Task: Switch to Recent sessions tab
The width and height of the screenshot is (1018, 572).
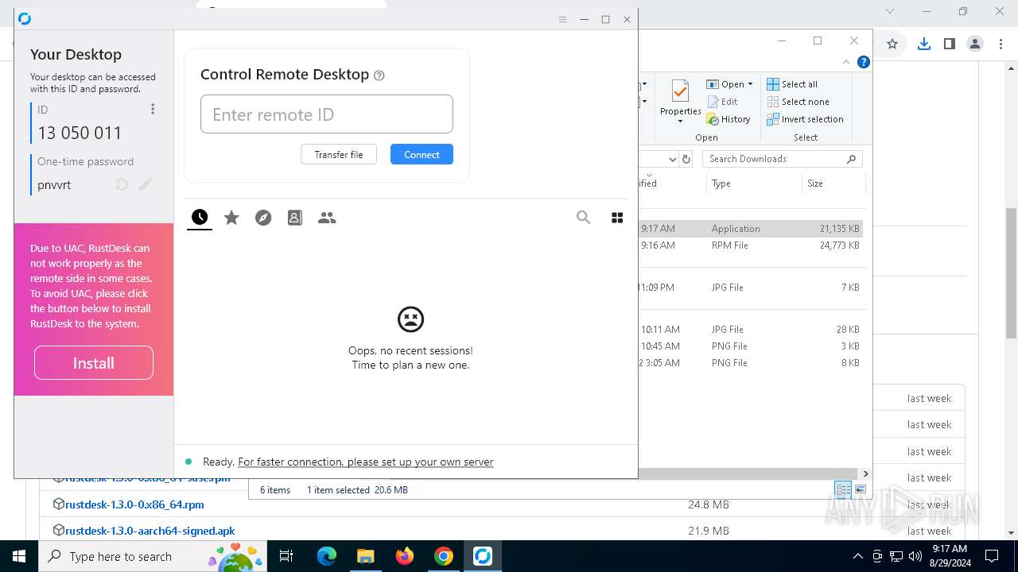Action: (200, 217)
